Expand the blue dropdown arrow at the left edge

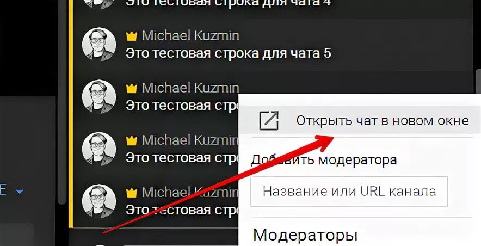tap(20, 192)
